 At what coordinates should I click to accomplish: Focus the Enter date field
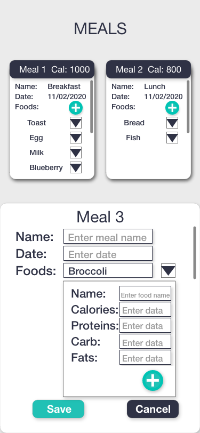pos(108,253)
